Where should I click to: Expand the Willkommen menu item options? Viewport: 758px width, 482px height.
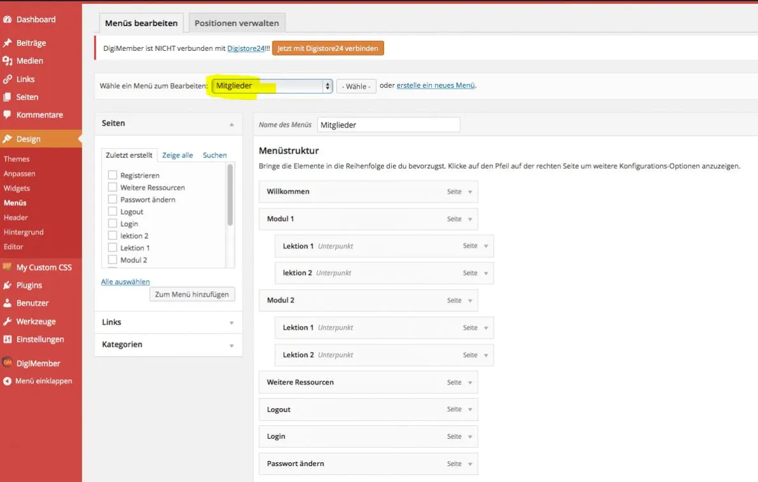[470, 192]
